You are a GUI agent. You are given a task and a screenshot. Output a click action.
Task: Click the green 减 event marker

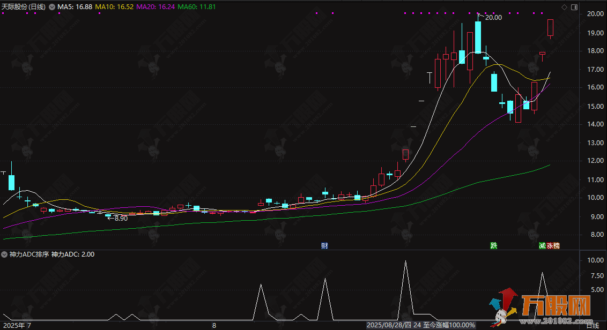tap(542, 245)
